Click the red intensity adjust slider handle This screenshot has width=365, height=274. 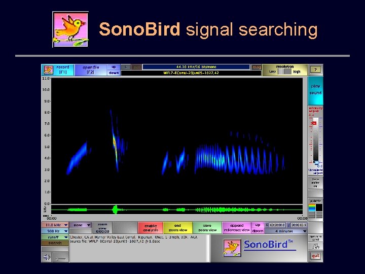[314, 123]
